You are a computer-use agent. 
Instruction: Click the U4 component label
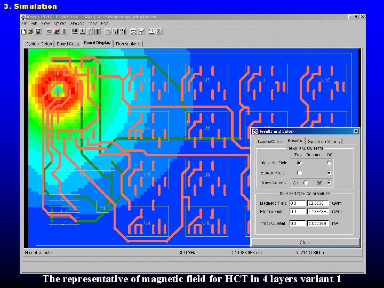pyautogui.click(x=147, y=127)
